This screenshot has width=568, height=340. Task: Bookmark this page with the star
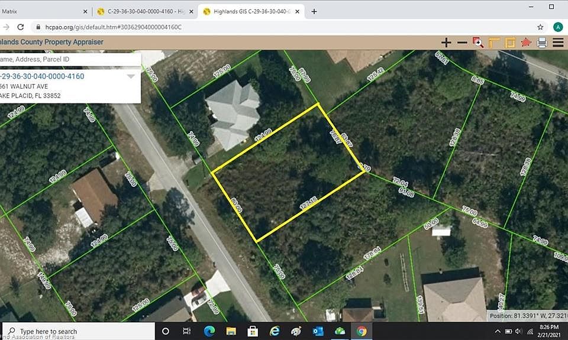point(540,27)
